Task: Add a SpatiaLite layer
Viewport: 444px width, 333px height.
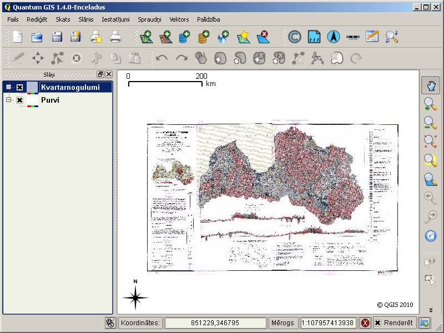Action: (x=204, y=37)
